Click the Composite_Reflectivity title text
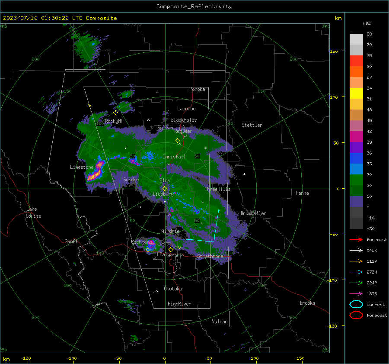The height and width of the screenshot is (364, 389). pos(194,6)
